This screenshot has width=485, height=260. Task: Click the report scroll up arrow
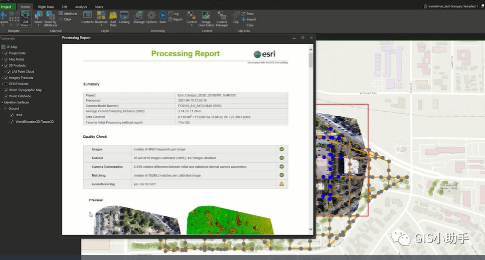[310, 50]
